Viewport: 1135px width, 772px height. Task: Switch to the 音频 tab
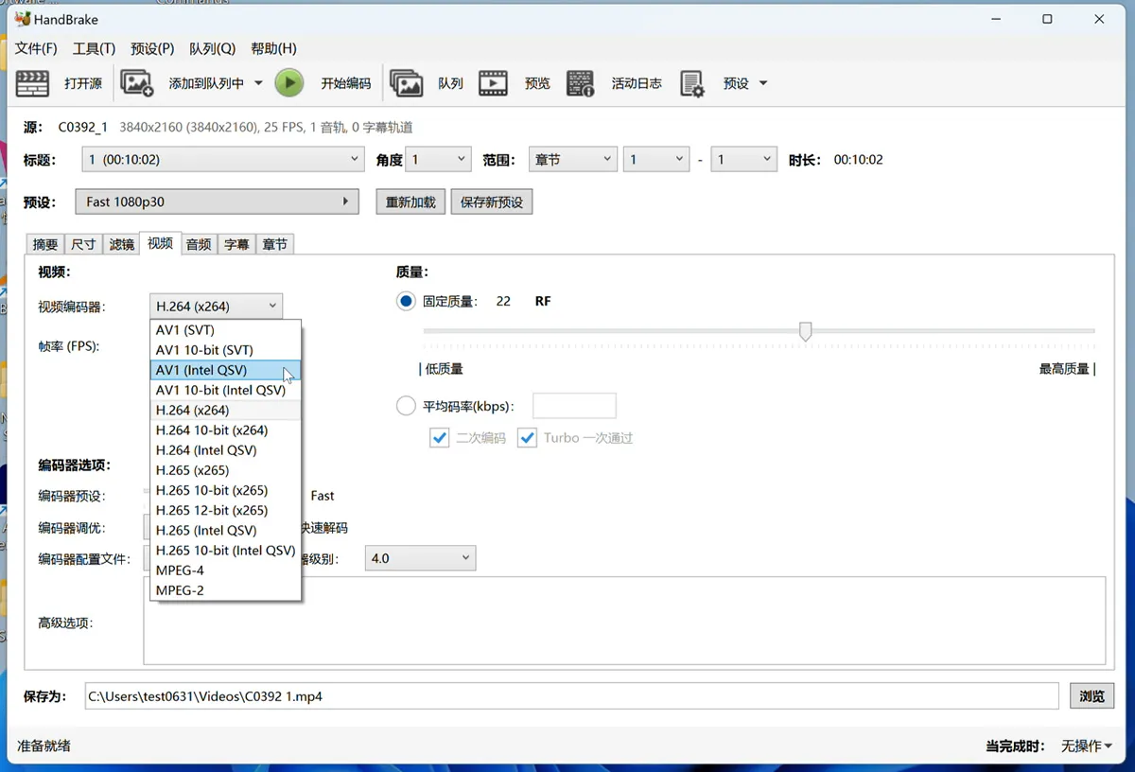(199, 244)
